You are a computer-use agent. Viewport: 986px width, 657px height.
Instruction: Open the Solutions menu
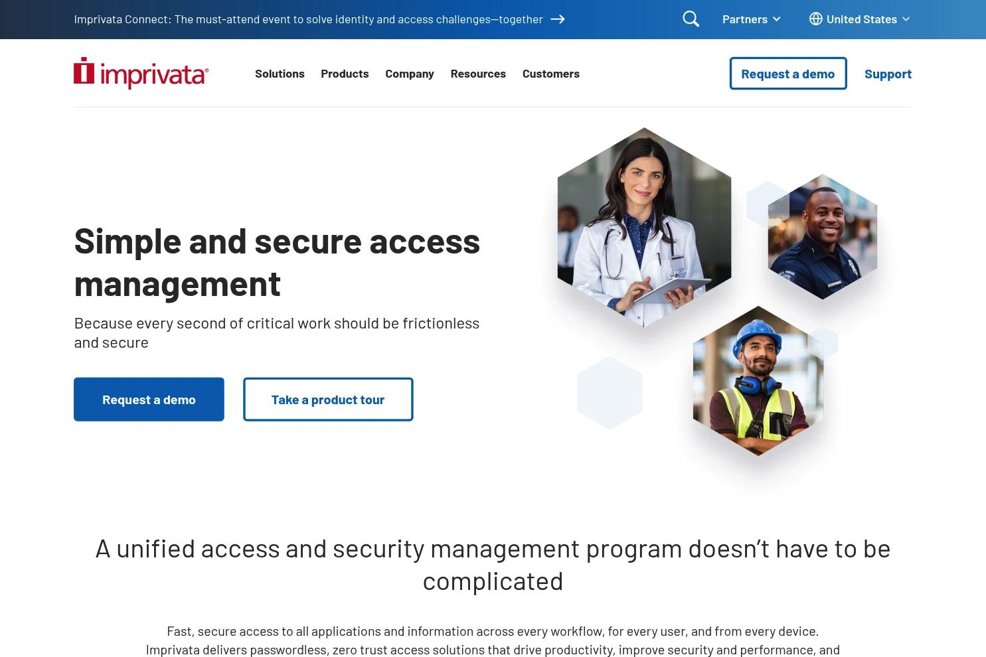tap(280, 74)
